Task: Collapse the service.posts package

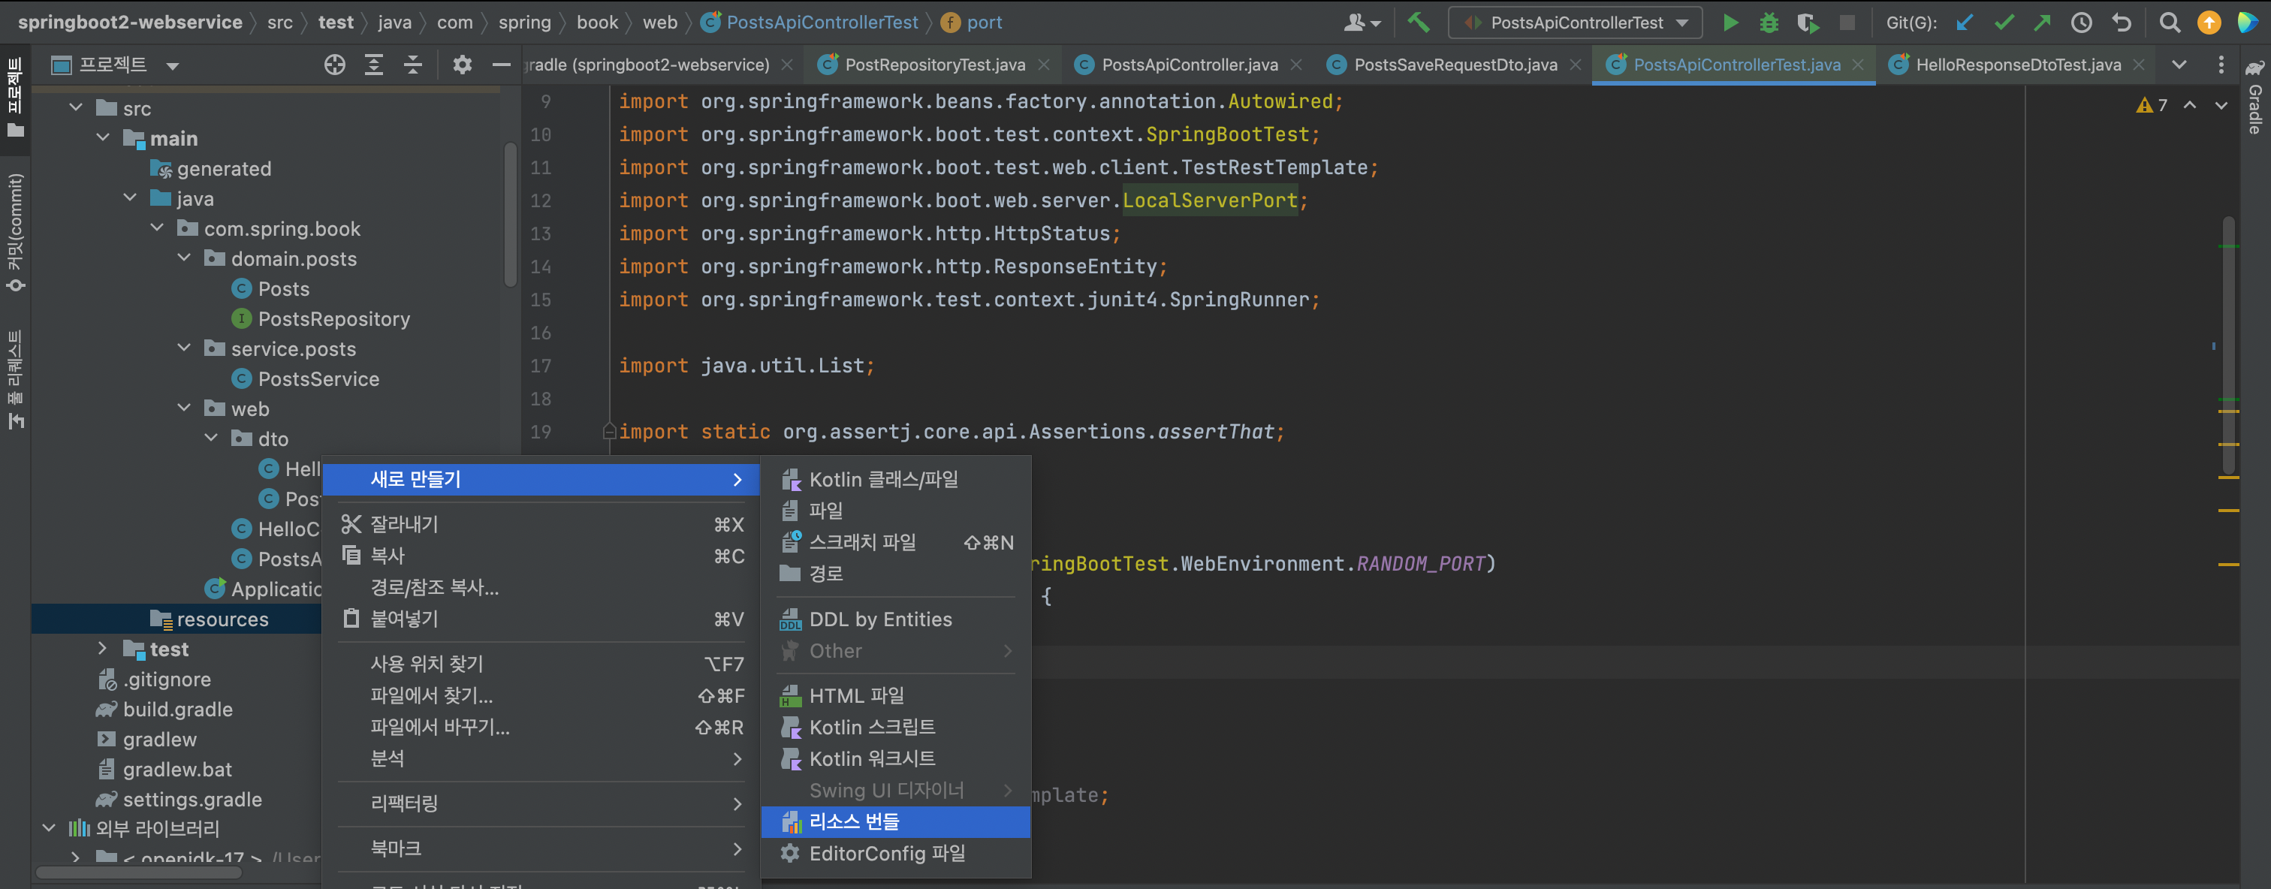Action: point(184,348)
